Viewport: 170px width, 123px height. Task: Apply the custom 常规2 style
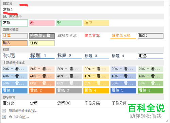8,9
